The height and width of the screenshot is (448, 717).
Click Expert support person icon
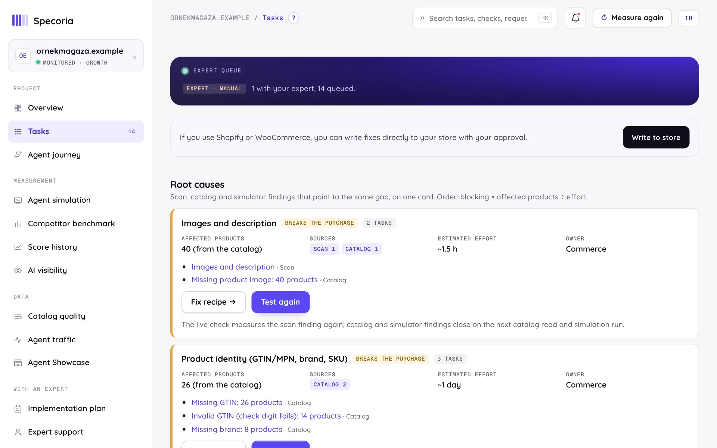[18, 432]
